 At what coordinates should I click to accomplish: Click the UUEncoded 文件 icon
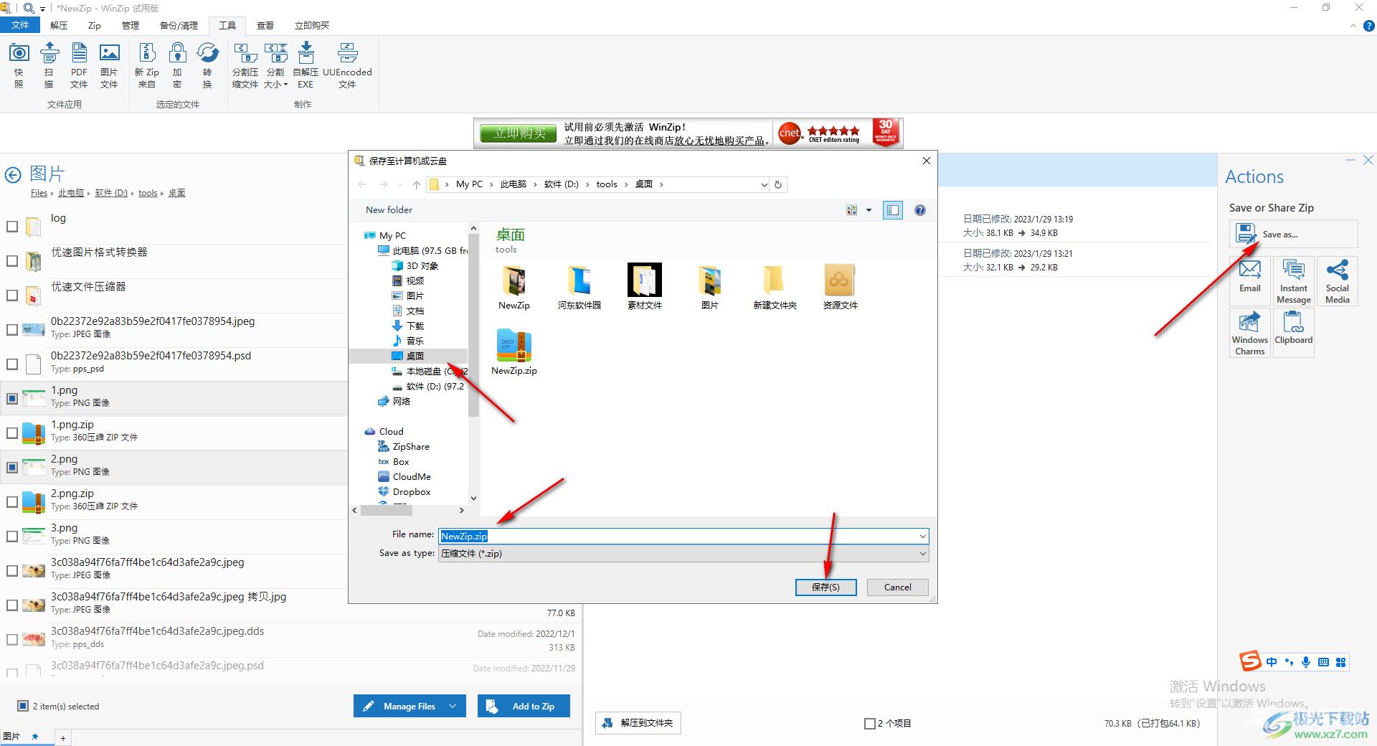(347, 65)
